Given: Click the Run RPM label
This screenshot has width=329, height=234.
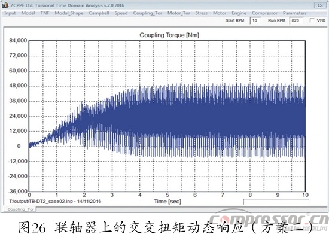Looking at the screenshot, I should click(x=276, y=20).
